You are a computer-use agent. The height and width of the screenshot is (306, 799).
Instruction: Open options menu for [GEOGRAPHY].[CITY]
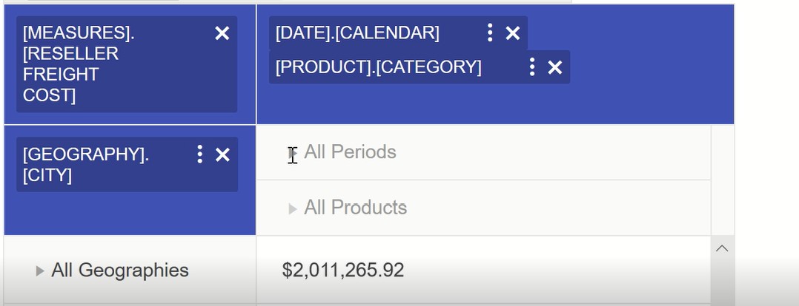(199, 154)
